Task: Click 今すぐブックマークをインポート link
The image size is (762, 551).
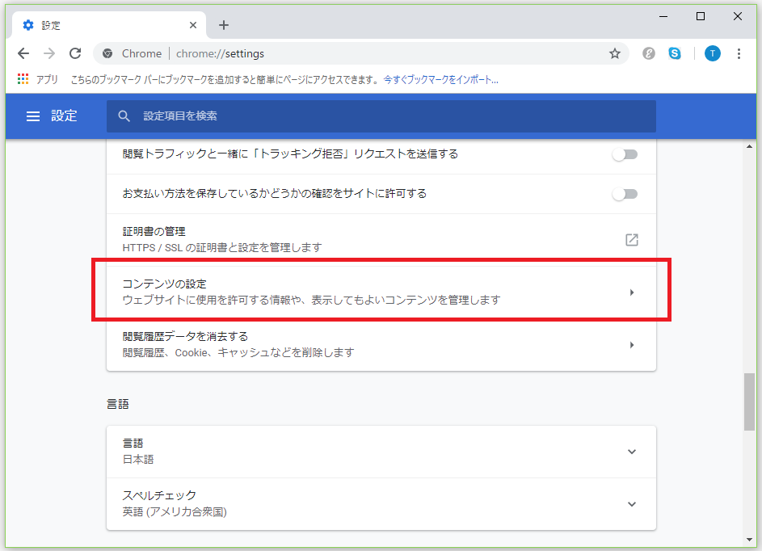Action: (440, 80)
